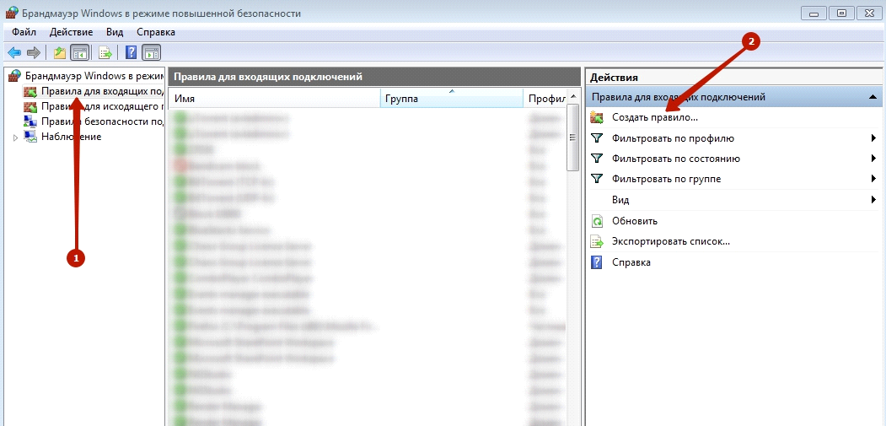Select Правила безопасности подключения tree item

click(x=102, y=121)
